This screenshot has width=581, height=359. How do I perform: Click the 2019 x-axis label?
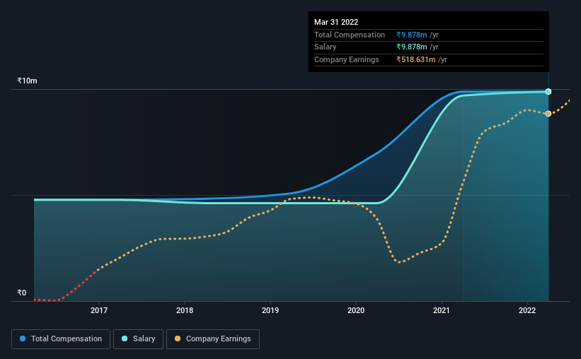270,310
